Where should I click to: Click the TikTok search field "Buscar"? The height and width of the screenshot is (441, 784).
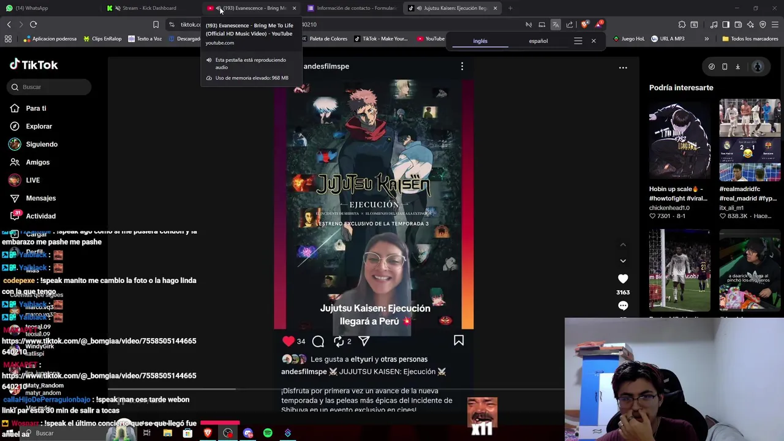click(50, 87)
